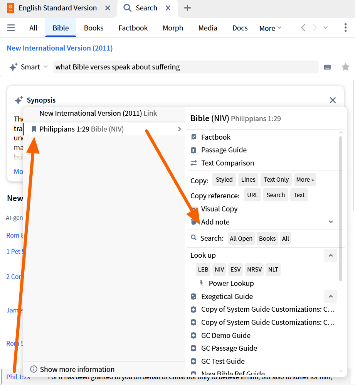Look up the verse in NRSV

point(254,270)
